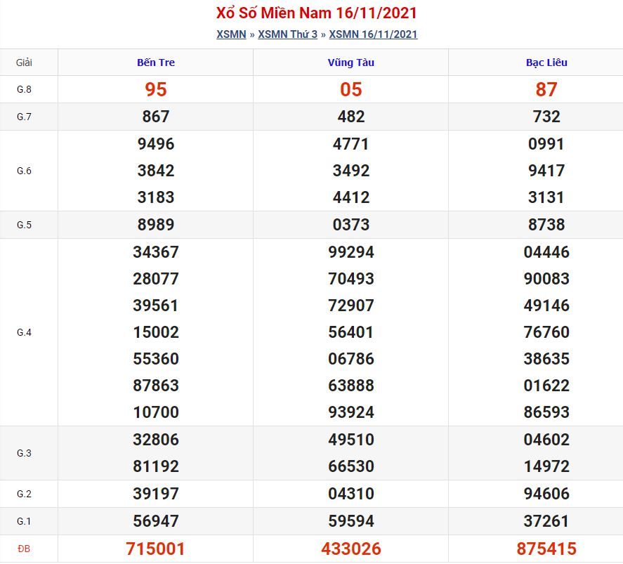
Task: Select Bến Tre G.7 number 867
Action: pyautogui.click(x=156, y=117)
